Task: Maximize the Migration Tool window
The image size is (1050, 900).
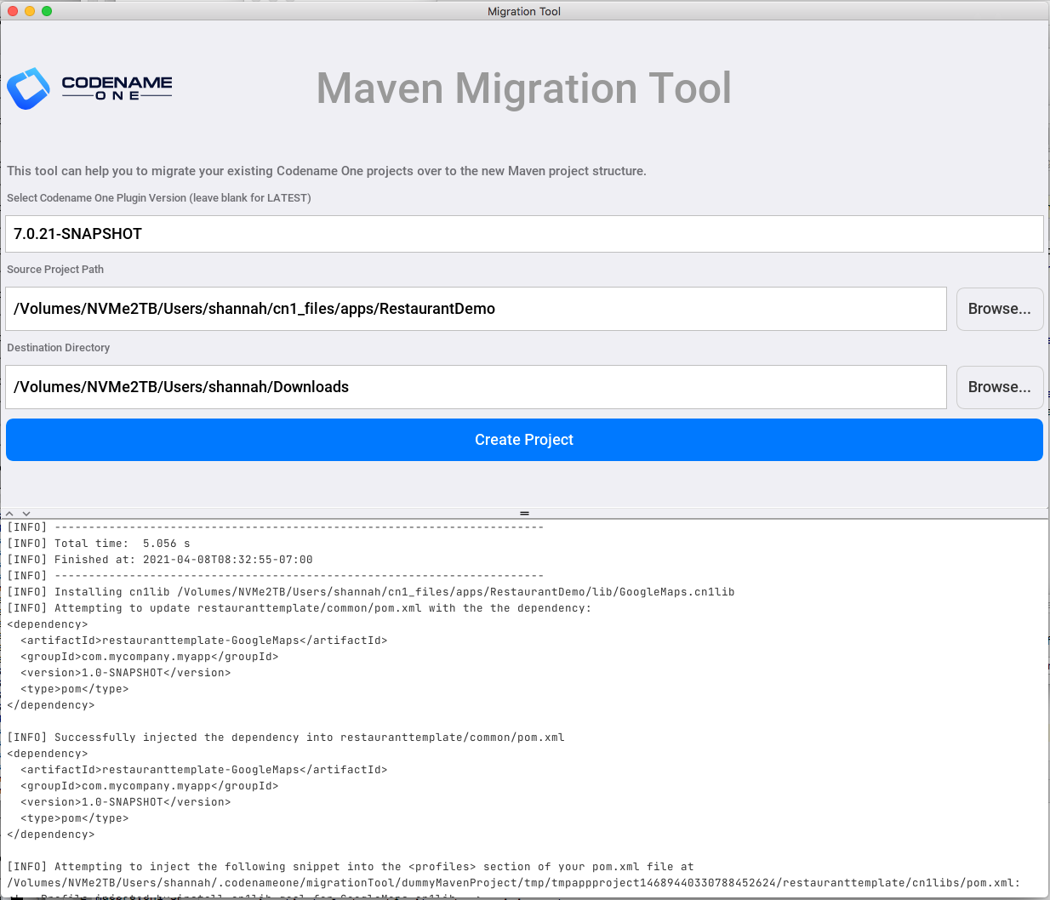Action: point(47,11)
